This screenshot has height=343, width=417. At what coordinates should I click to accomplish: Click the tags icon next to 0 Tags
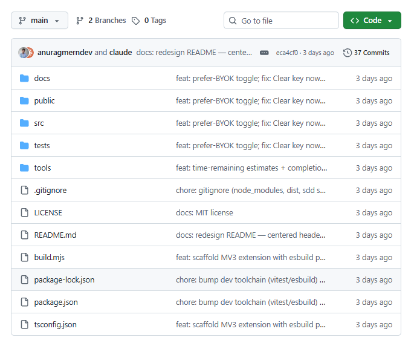coord(135,21)
